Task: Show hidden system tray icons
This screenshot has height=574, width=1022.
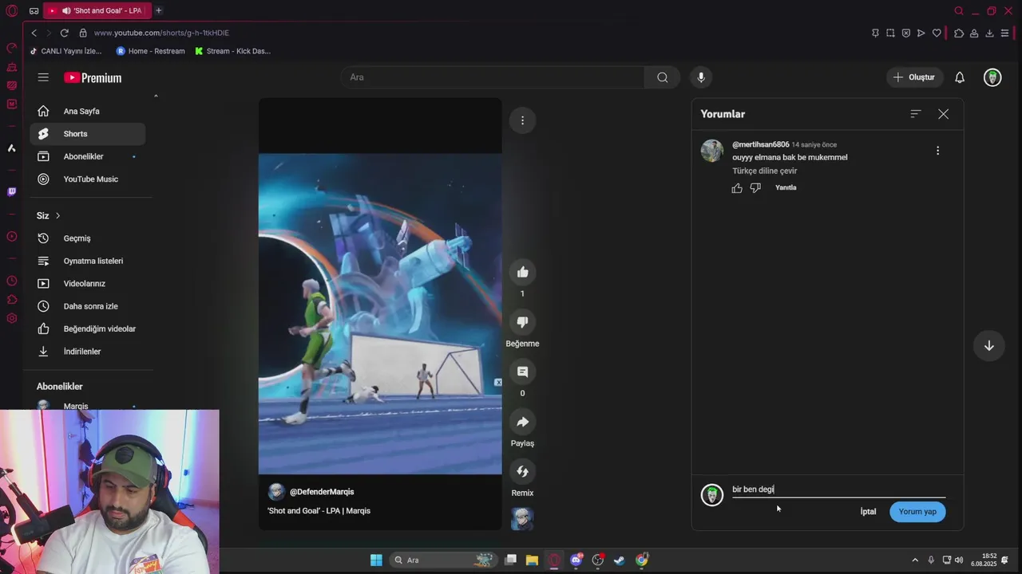Action: click(915, 560)
